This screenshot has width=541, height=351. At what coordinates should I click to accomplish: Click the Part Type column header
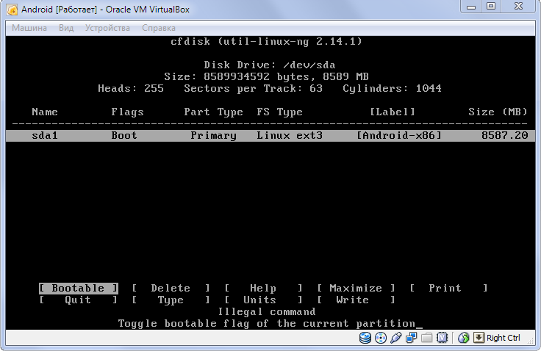[214, 112]
